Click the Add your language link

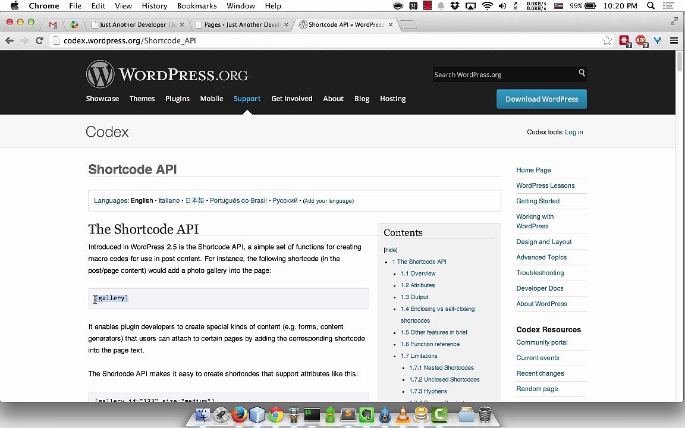328,201
